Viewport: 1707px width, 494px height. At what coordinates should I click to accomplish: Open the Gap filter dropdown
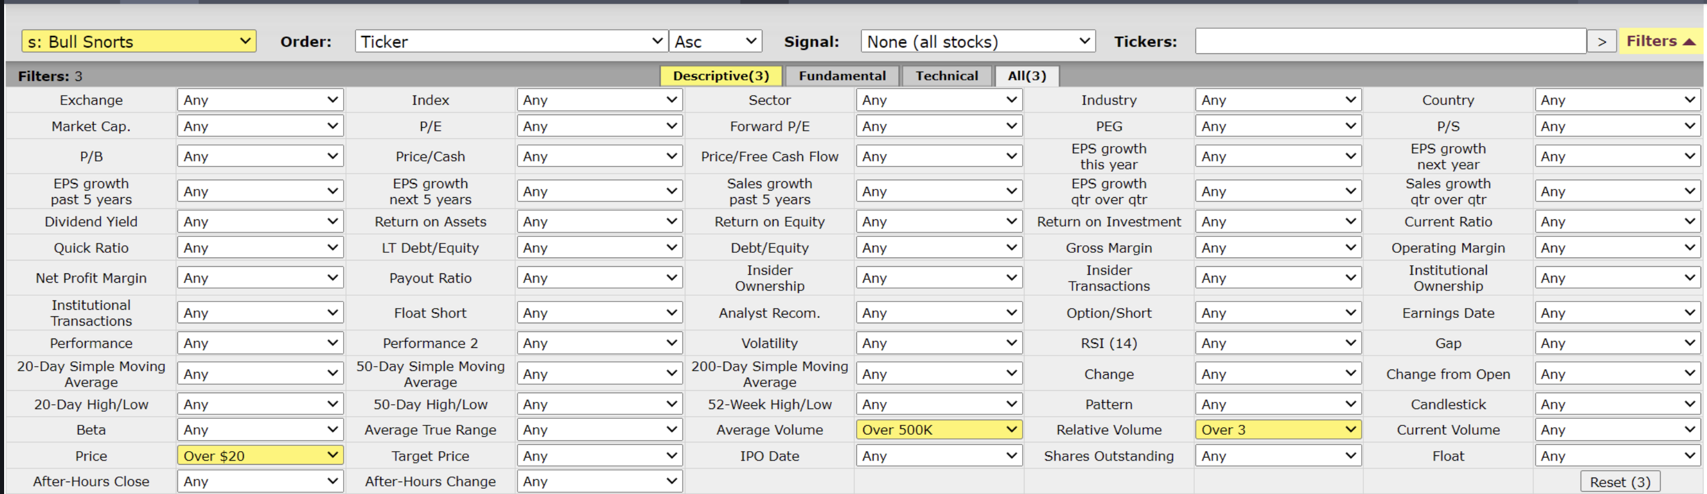pyautogui.click(x=1618, y=343)
